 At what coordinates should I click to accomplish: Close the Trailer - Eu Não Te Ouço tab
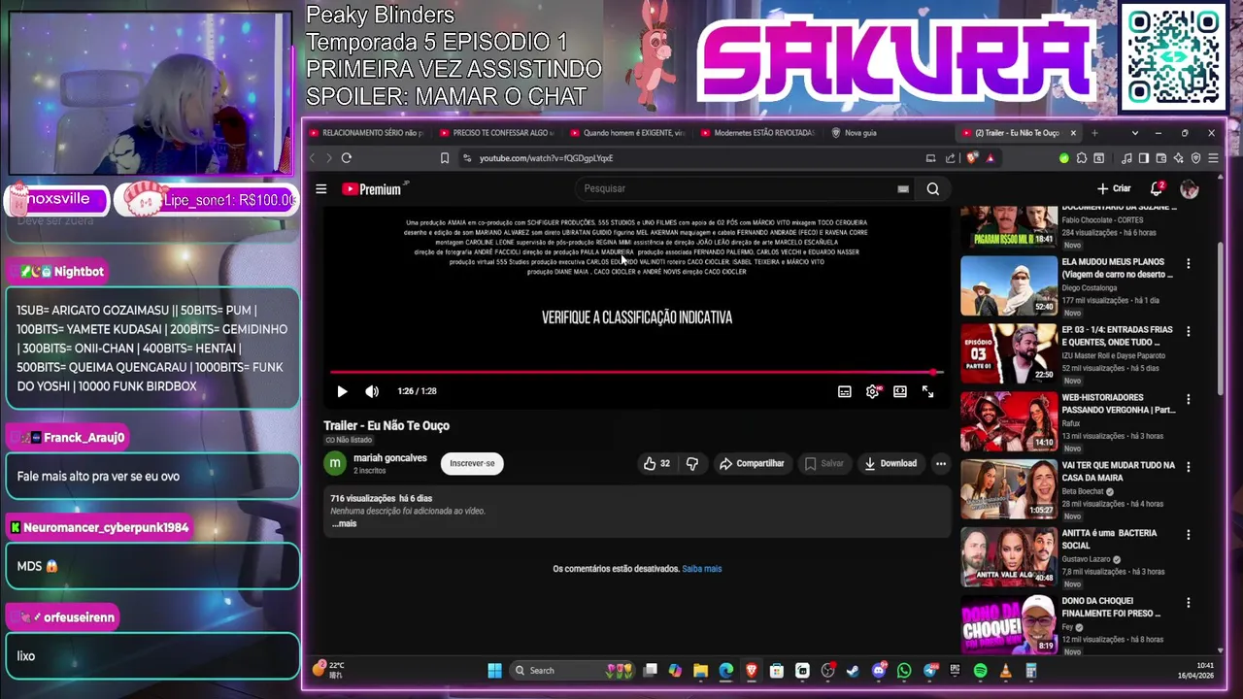point(1073,133)
